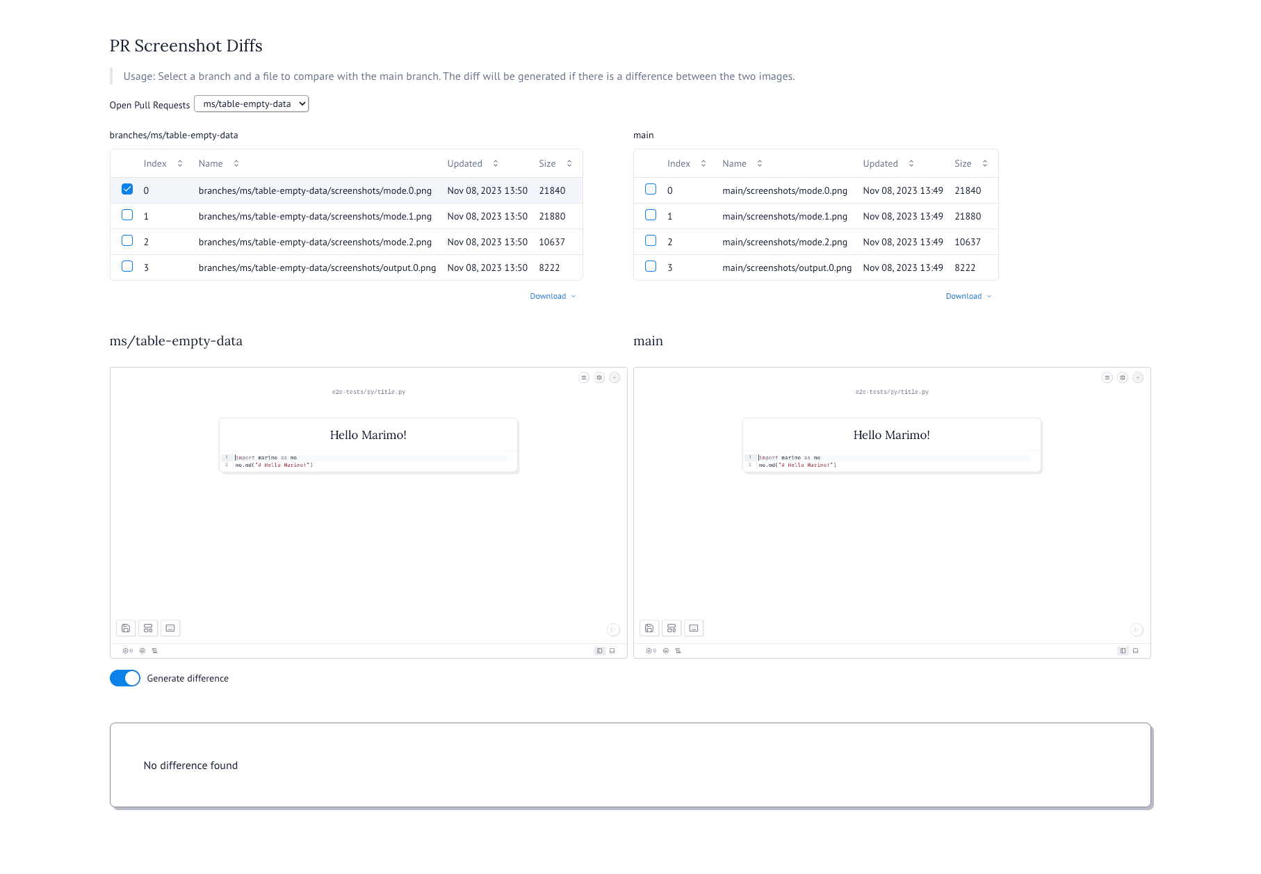
Task: Open the Open Pull Requests dropdown
Action: [251, 104]
